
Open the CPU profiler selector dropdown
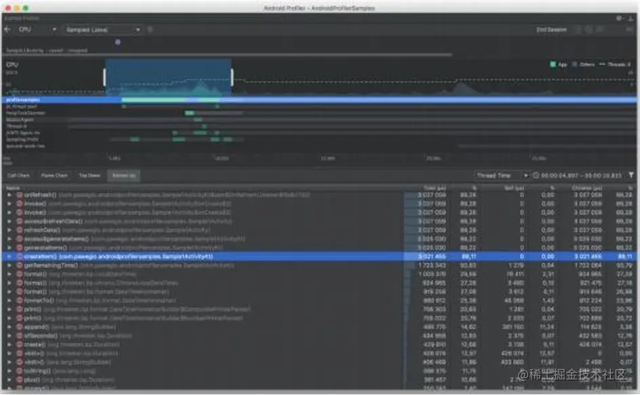(37, 29)
